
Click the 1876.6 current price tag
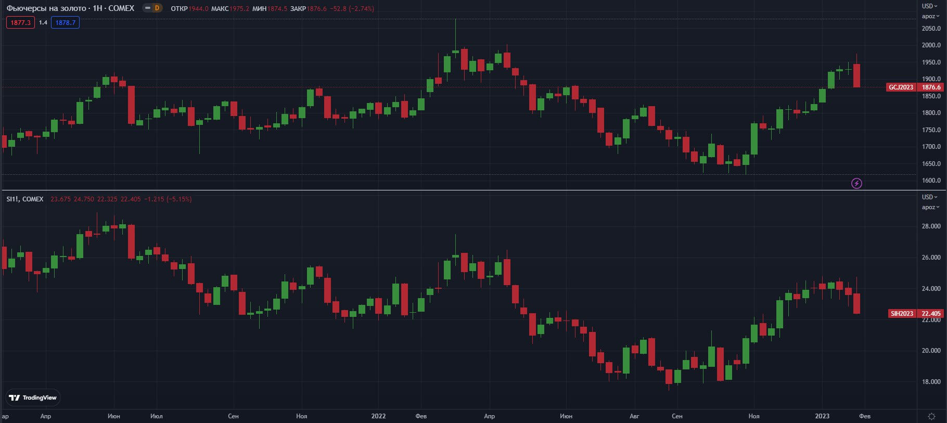point(931,87)
